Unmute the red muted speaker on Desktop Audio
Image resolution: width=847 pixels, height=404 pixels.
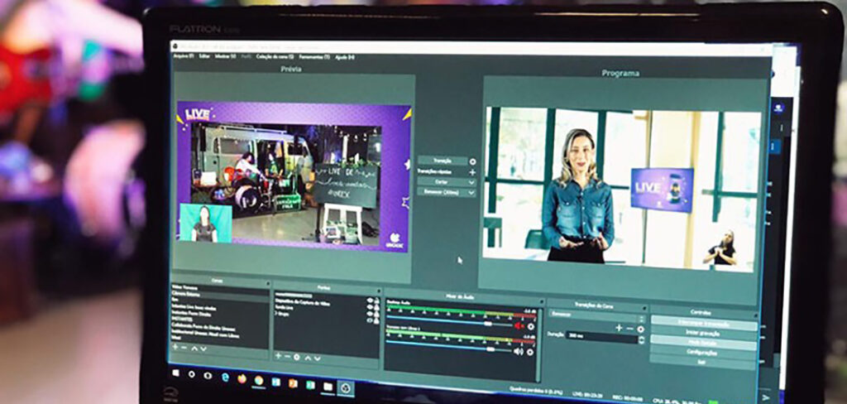519,325
